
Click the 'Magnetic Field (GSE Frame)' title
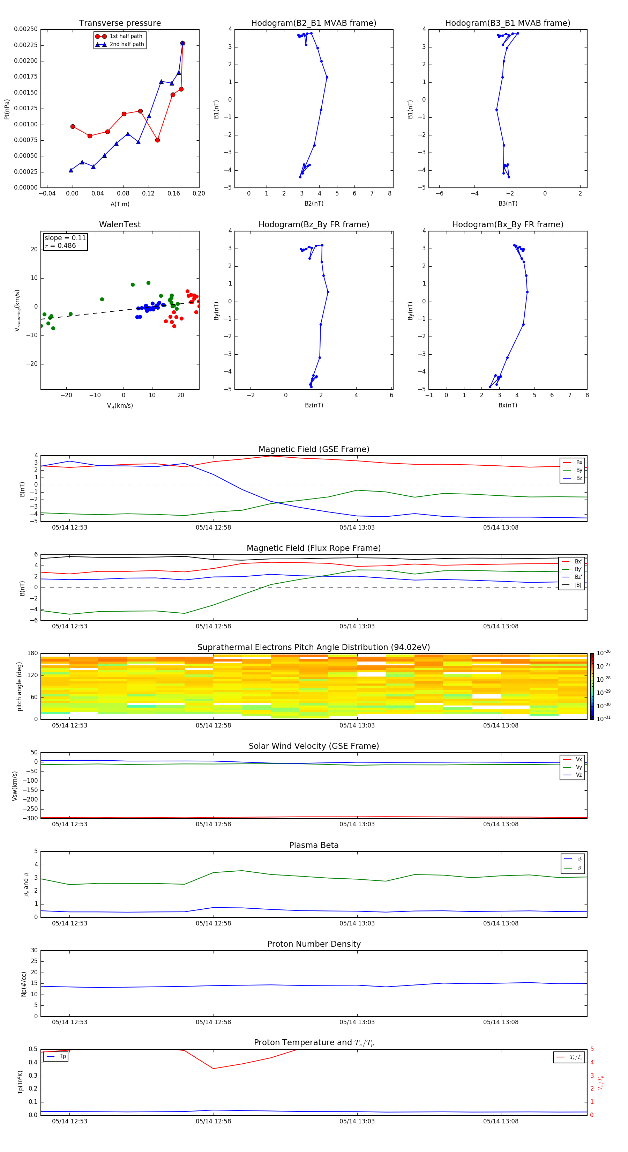[314, 449]
